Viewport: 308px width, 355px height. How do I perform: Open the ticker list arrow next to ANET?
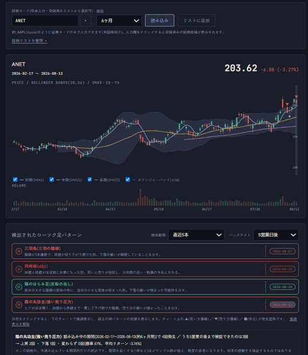coord(85,21)
